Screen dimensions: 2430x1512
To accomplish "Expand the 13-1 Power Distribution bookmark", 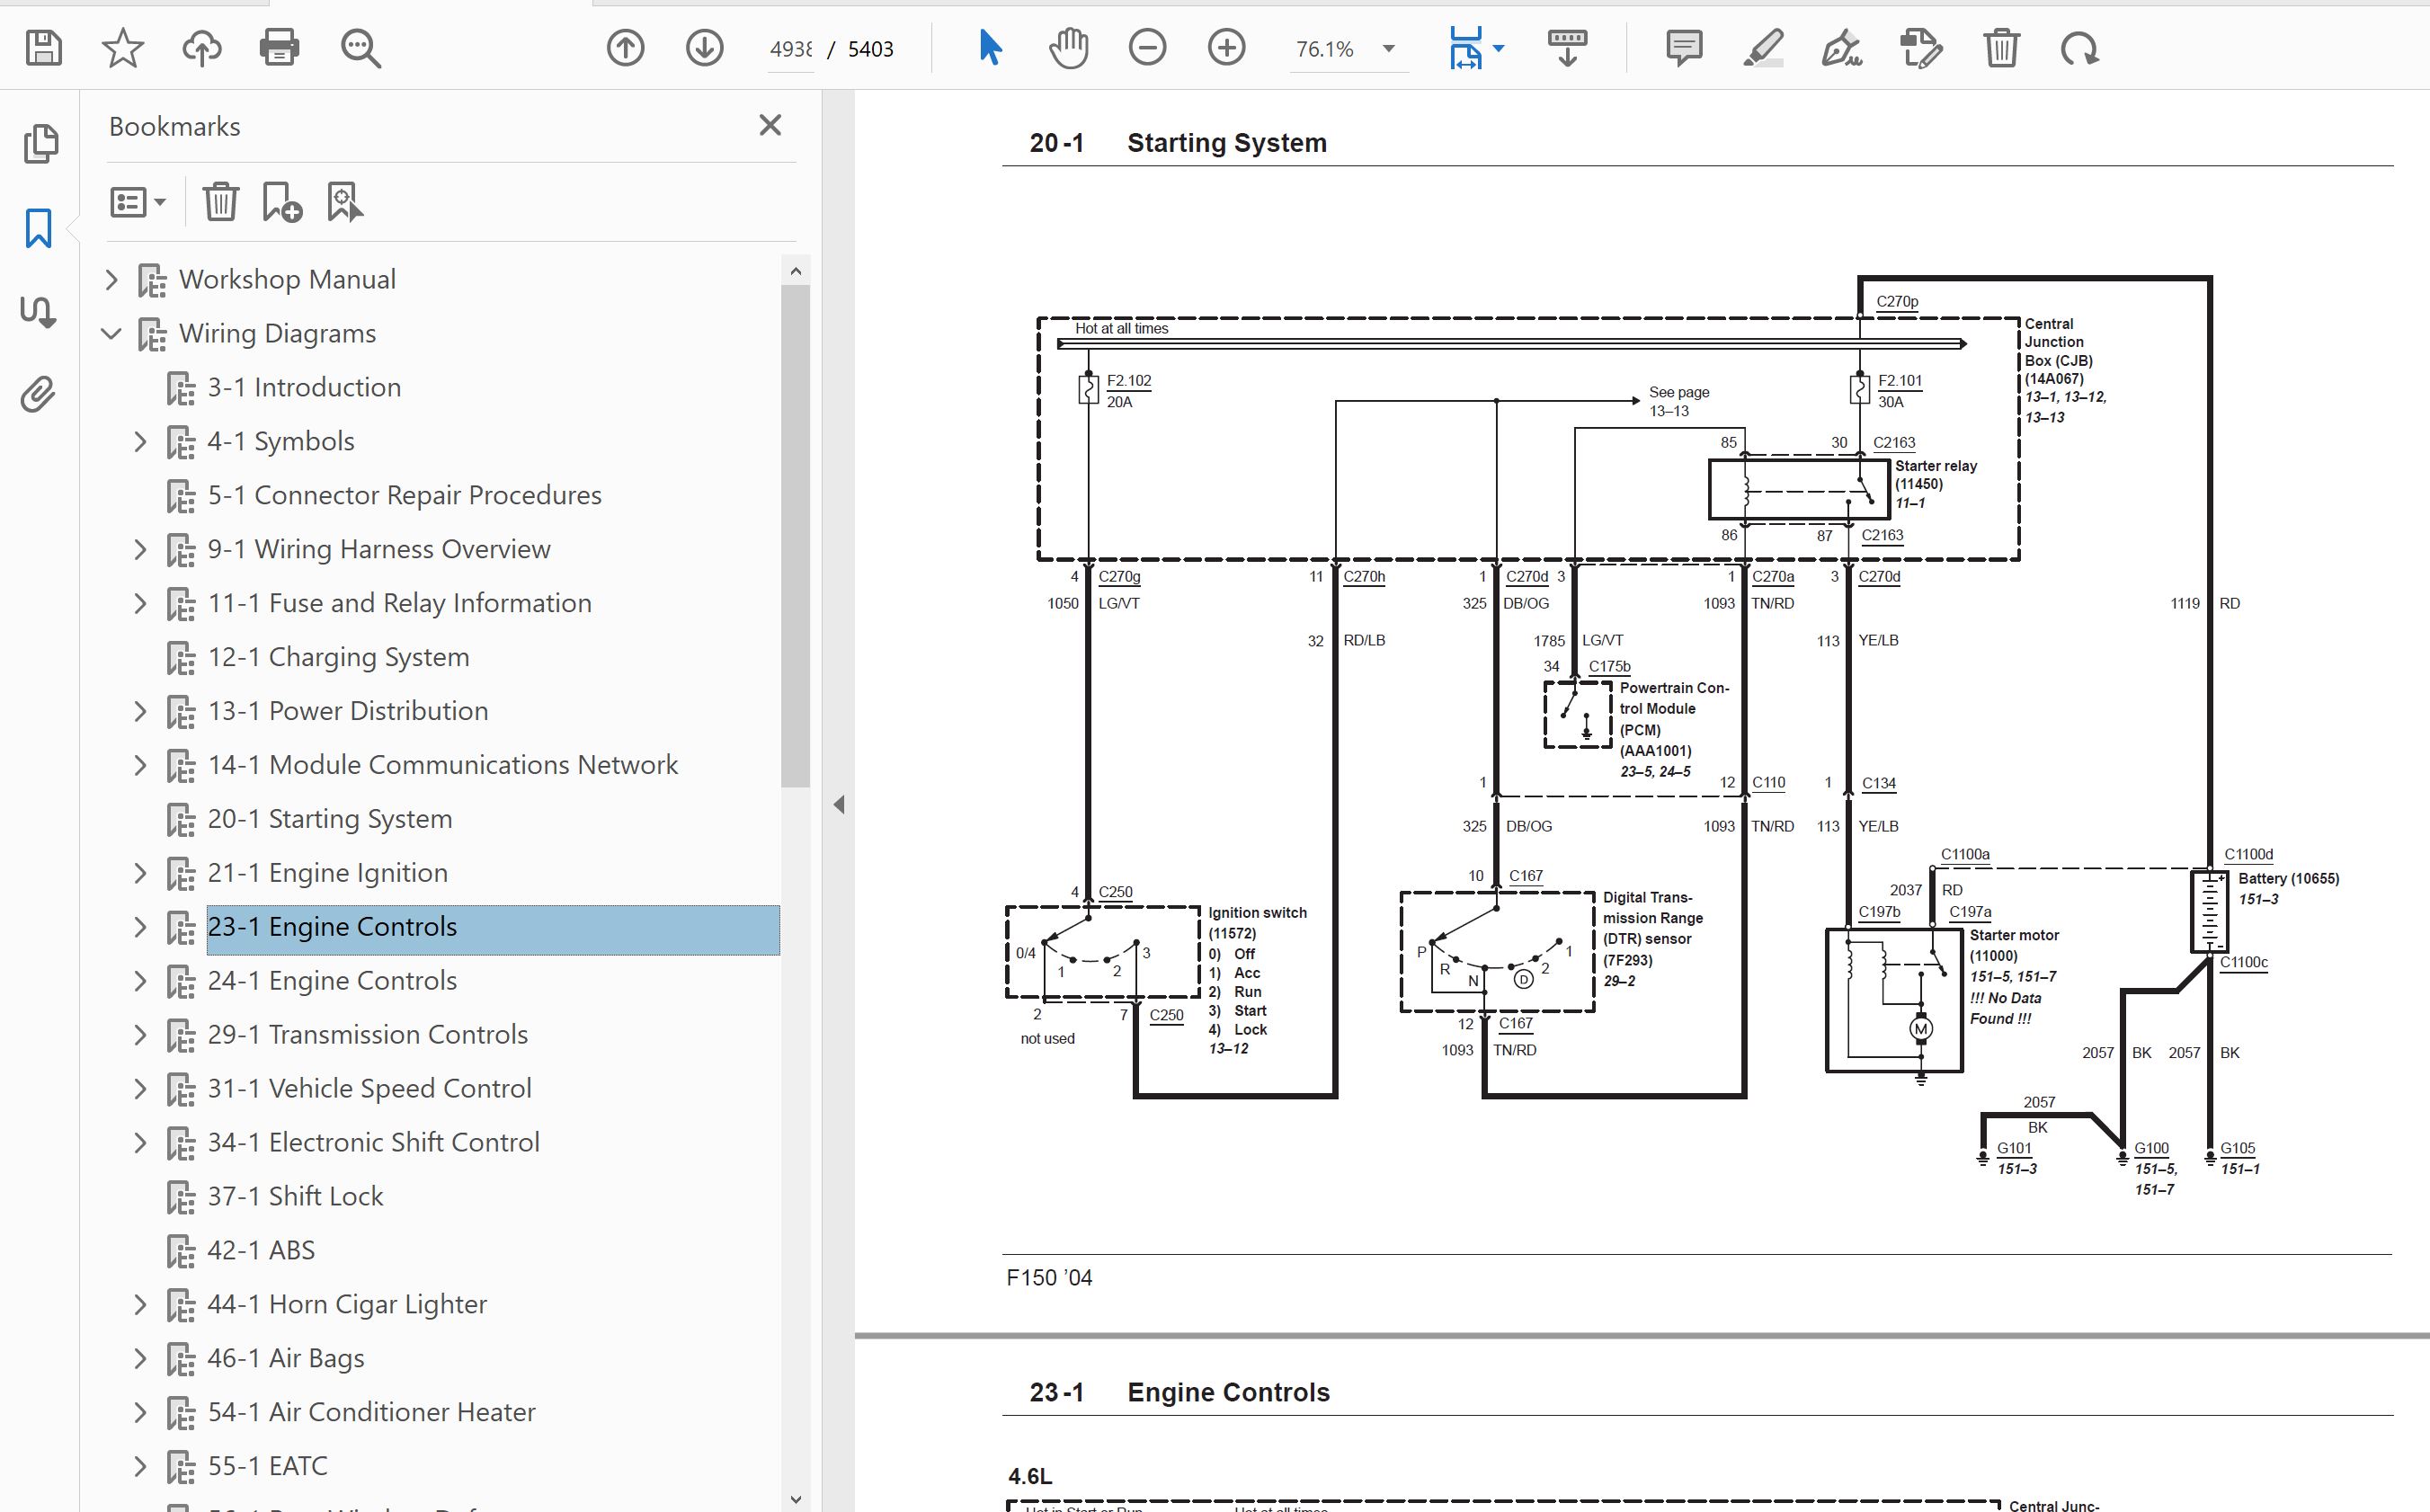I will (x=140, y=711).
